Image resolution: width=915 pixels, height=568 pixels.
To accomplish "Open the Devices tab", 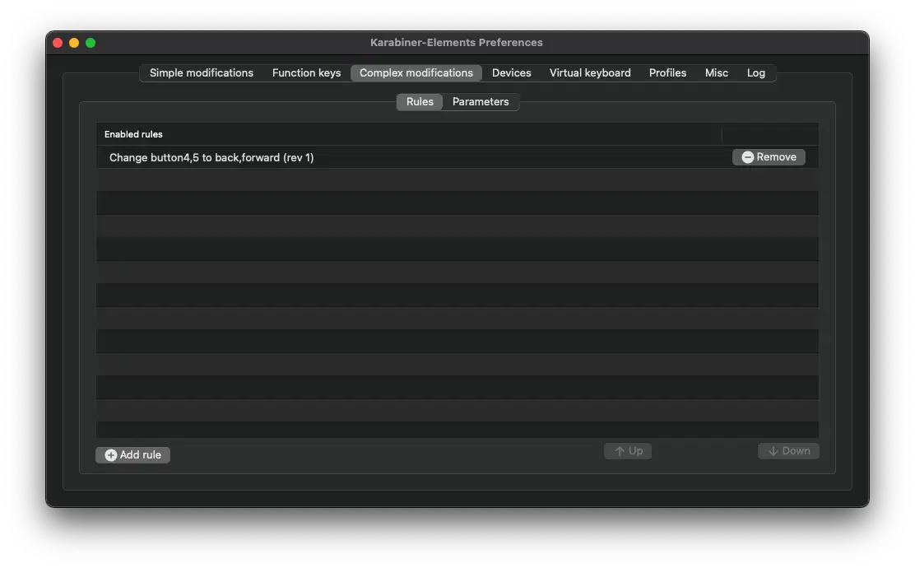I will (x=511, y=73).
